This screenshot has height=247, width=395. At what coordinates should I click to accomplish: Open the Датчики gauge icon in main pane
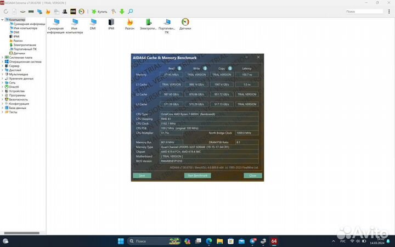[185, 24]
